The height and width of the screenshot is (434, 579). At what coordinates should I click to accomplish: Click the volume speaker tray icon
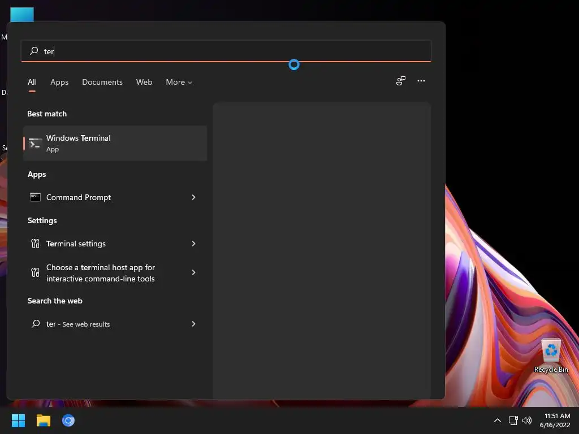pos(527,420)
